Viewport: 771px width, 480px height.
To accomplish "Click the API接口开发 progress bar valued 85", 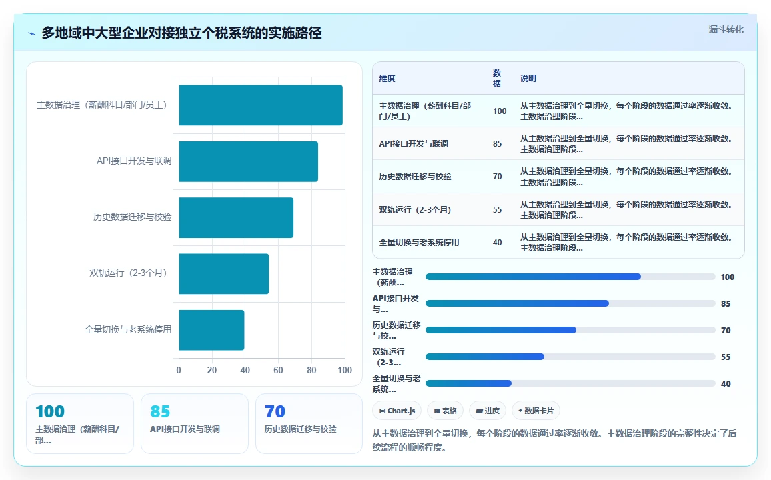I will 570,303.
